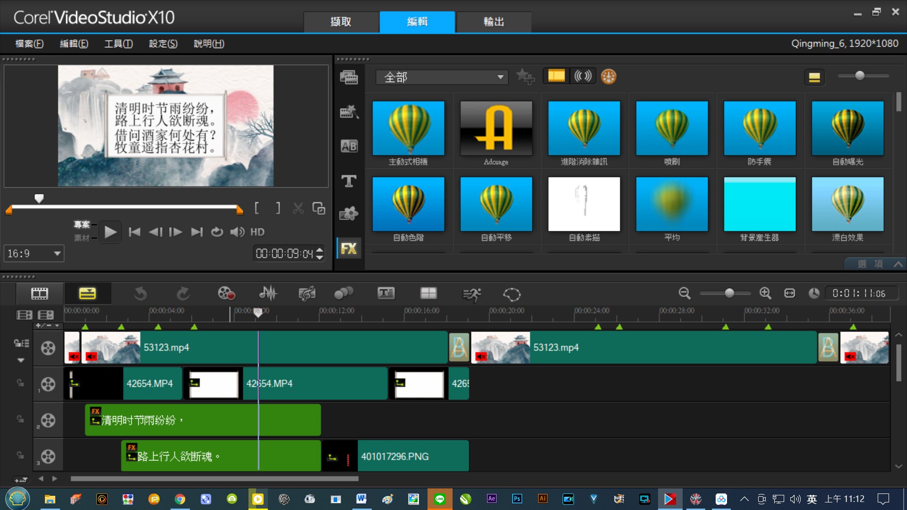Open the Title library T icon
The height and width of the screenshot is (510, 907).
(x=349, y=181)
